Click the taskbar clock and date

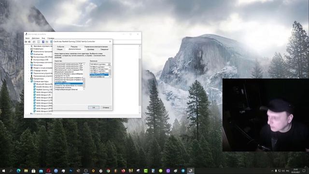295,171
